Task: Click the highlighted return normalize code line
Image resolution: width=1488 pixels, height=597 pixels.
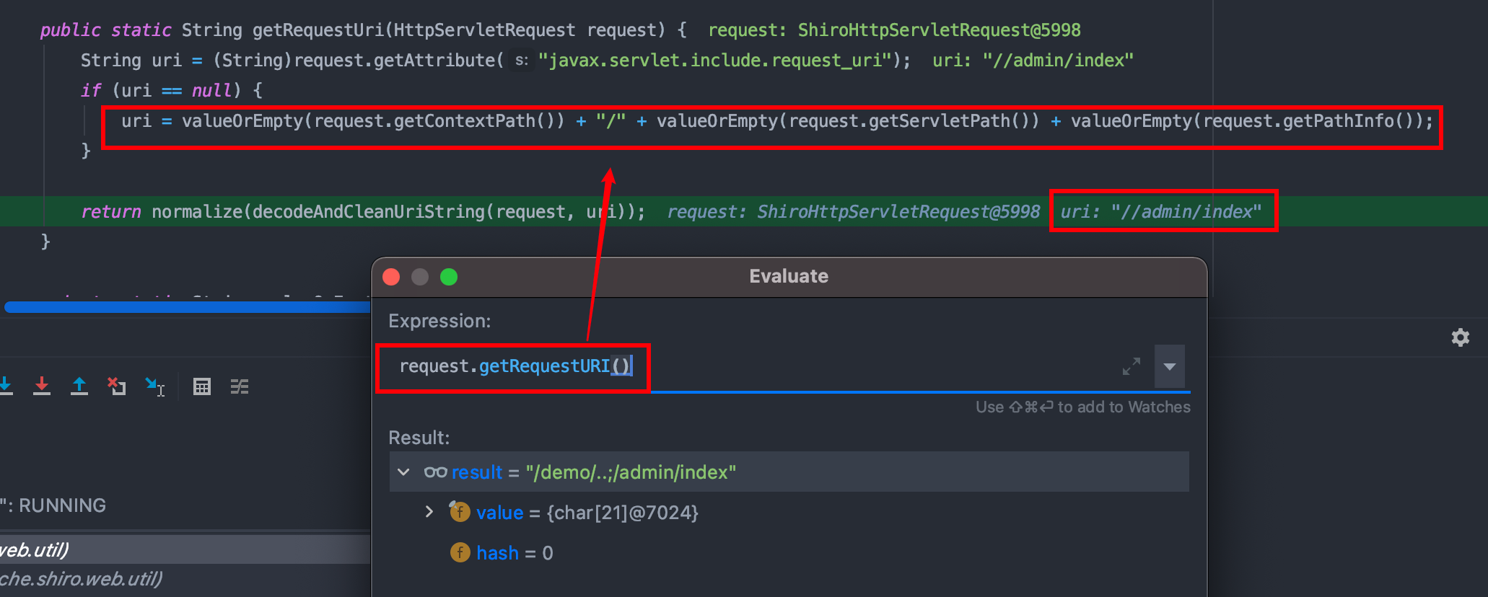Action: (x=361, y=211)
